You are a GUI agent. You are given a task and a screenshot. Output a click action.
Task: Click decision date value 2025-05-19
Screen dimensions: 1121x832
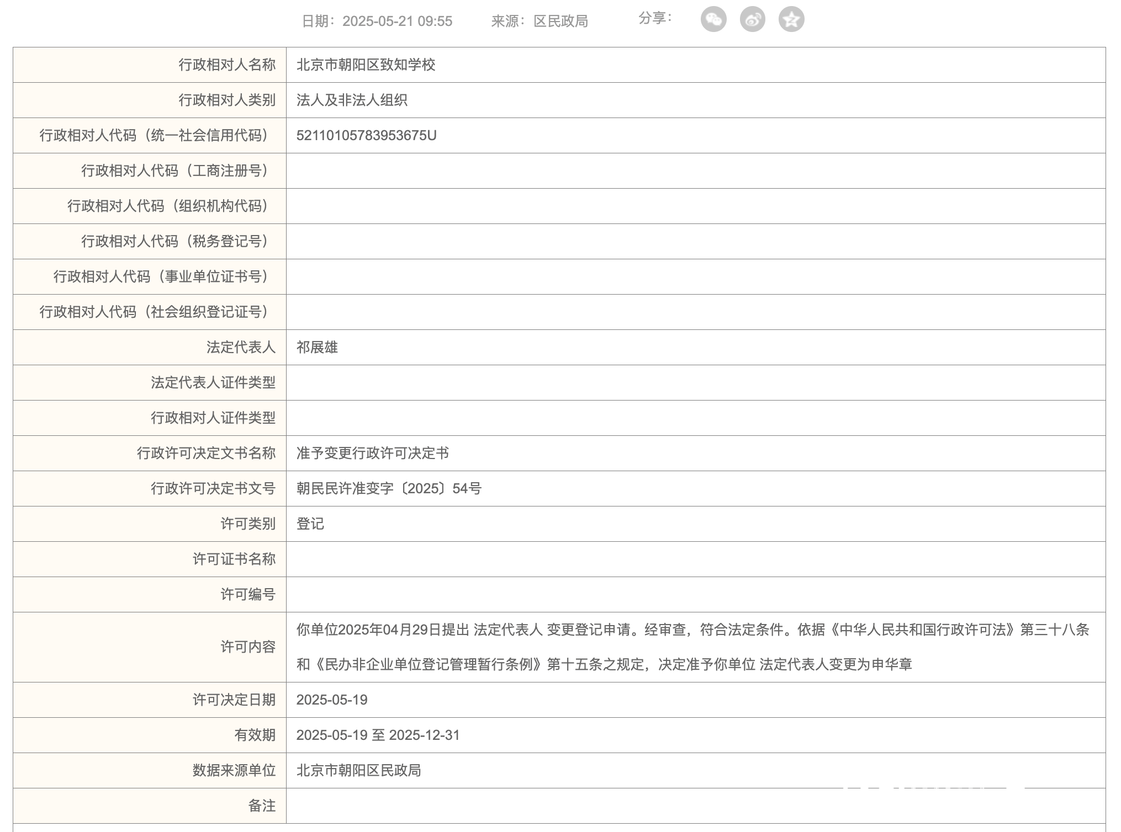[332, 700]
